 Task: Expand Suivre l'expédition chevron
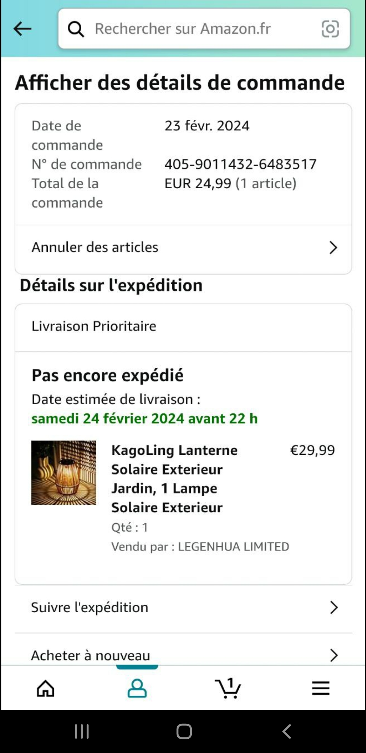334,608
